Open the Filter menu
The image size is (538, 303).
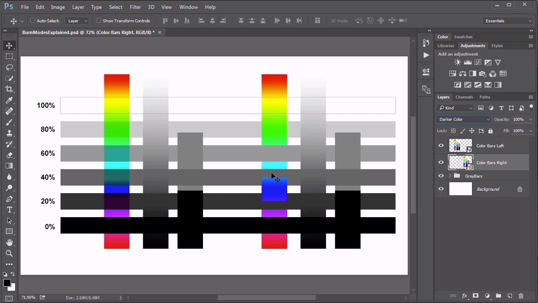tap(135, 7)
